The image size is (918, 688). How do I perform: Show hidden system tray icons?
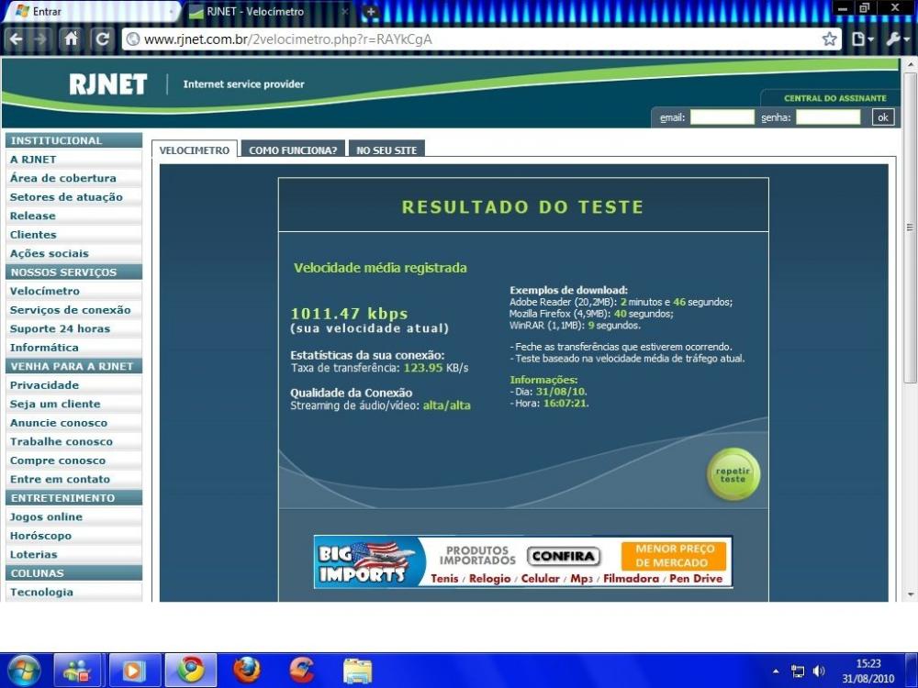[x=776, y=671]
